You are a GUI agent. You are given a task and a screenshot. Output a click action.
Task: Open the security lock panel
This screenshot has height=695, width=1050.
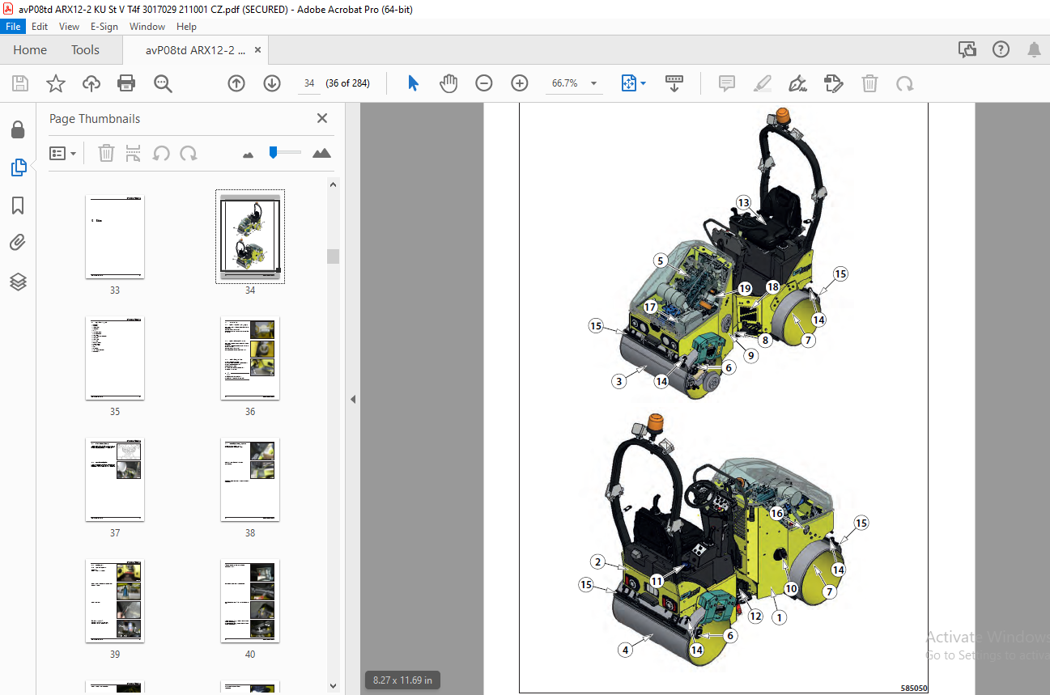coord(18,130)
